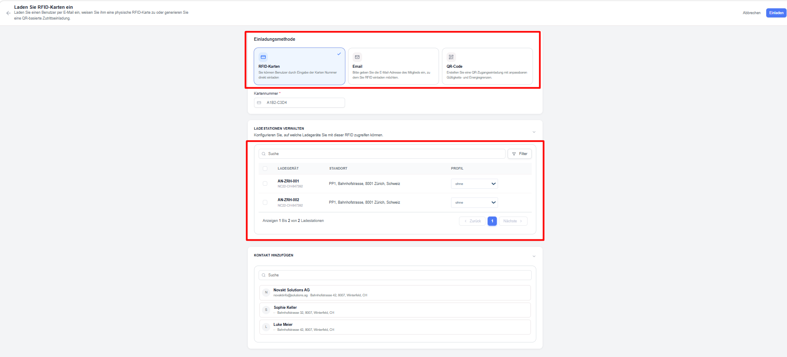Click search icon in Kontakt search

[x=264, y=275]
